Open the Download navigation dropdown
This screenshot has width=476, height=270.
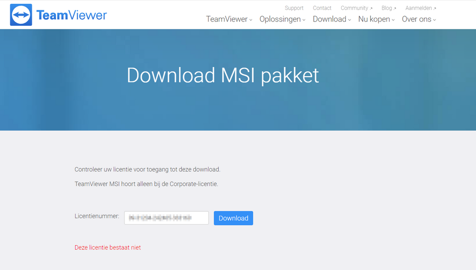click(332, 19)
